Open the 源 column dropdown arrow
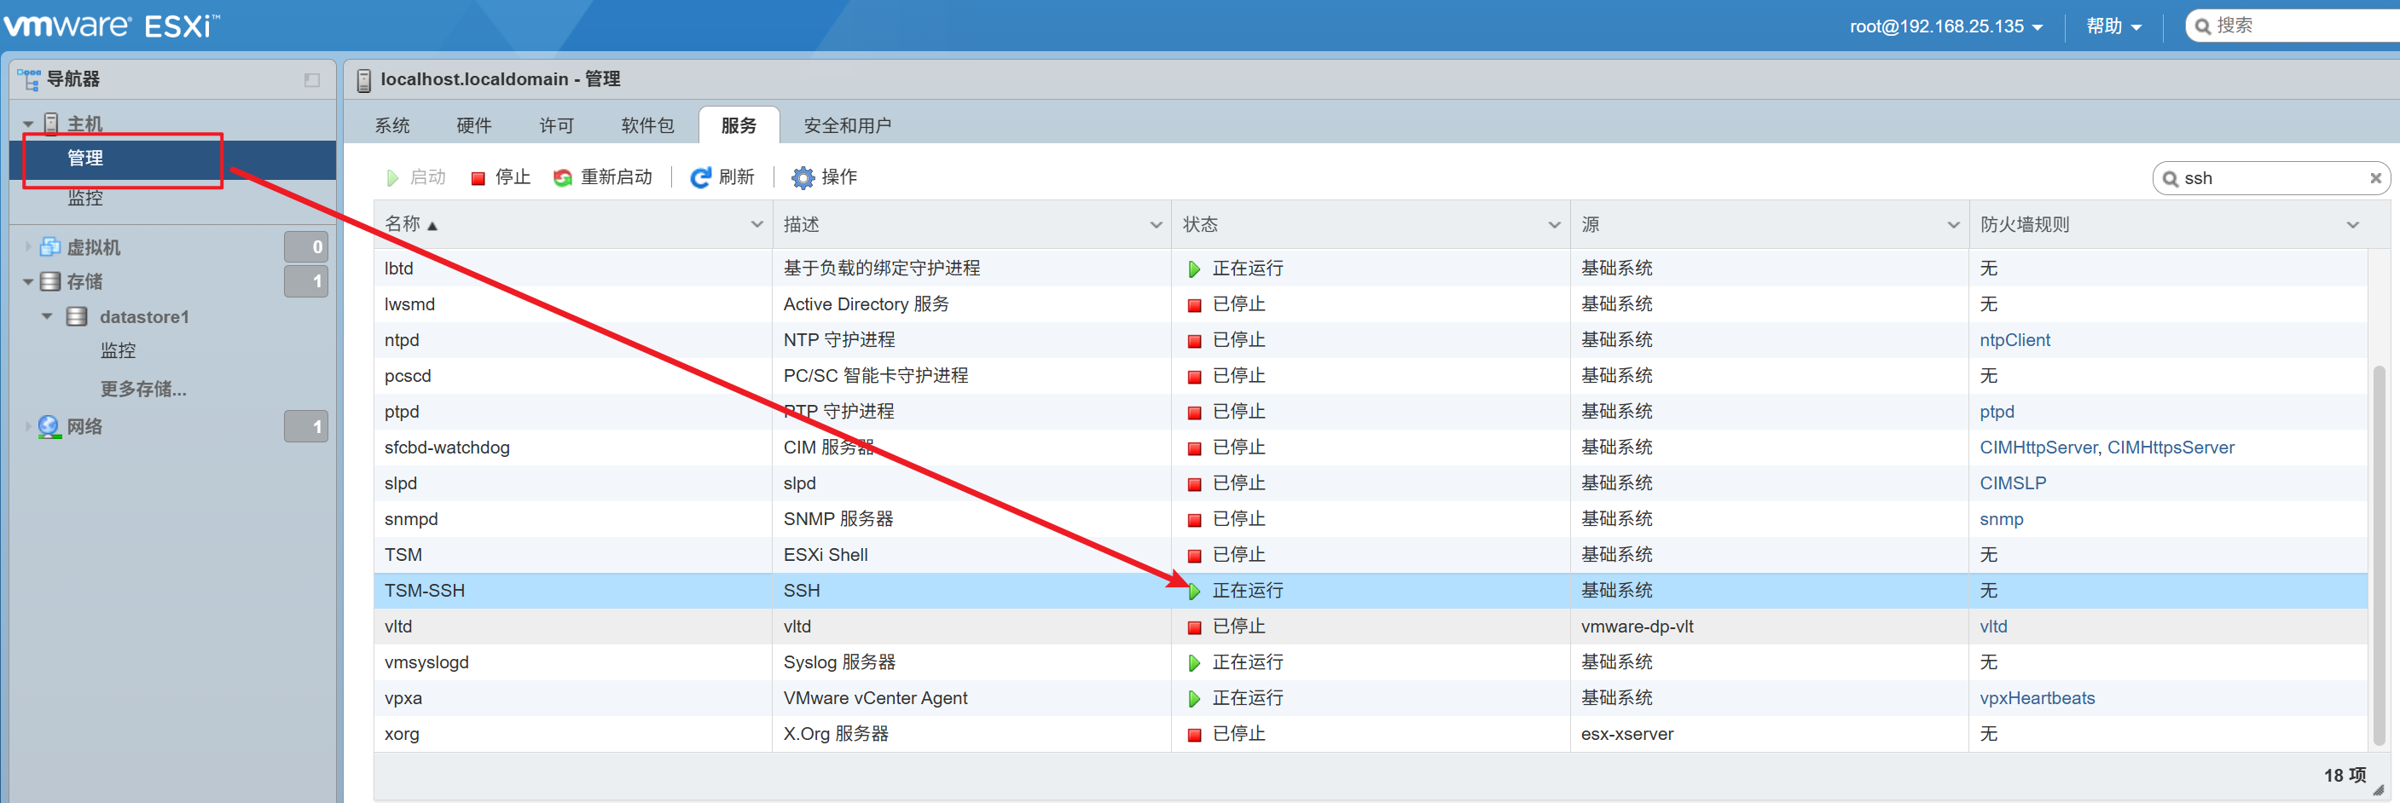Image resolution: width=2400 pixels, height=803 pixels. (1953, 224)
